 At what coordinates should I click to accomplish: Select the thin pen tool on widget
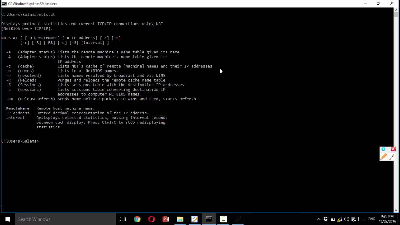pyautogui.click(x=392, y=157)
